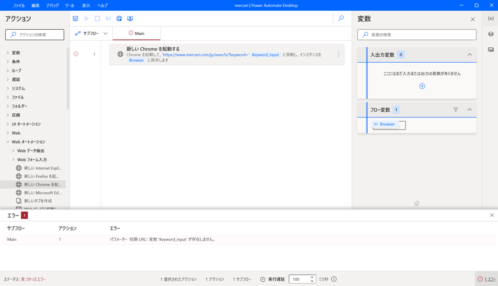Screen dimensions: 498x286
Task: Open the サブフロー dropdown
Action: (x=91, y=33)
